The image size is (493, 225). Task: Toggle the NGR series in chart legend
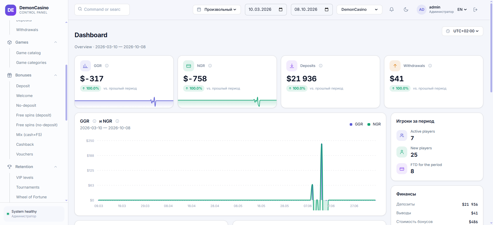pos(374,124)
